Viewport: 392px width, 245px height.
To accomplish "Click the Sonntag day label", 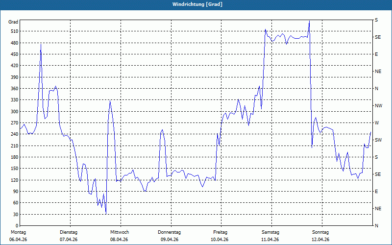I will point(320,232).
